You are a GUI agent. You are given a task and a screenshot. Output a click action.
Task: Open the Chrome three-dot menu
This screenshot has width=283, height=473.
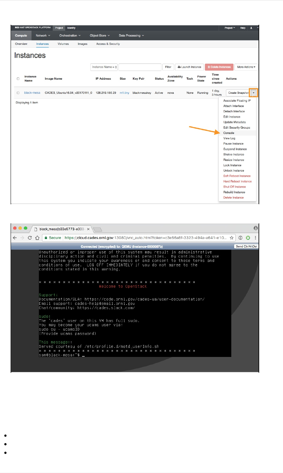255,238
